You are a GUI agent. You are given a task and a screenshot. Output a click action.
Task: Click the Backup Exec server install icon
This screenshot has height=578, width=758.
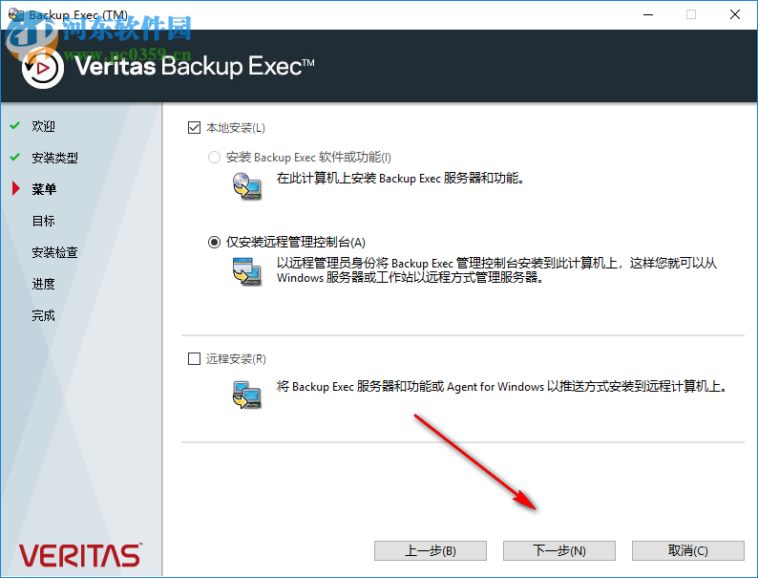click(x=247, y=186)
